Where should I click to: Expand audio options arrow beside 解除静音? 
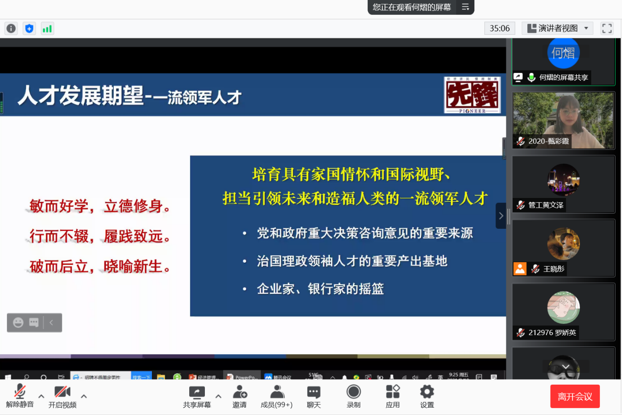coord(41,396)
